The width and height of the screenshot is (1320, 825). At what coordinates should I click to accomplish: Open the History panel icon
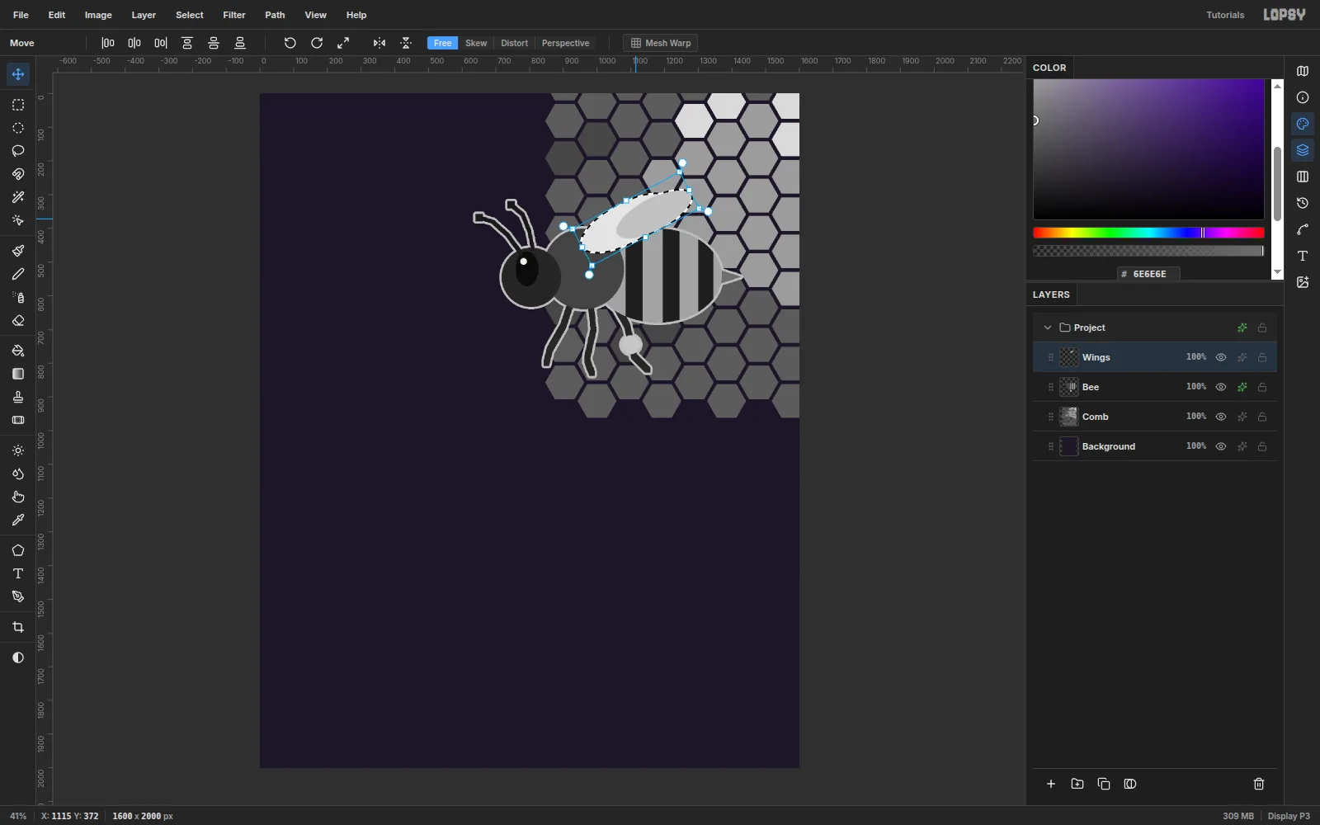click(1303, 203)
